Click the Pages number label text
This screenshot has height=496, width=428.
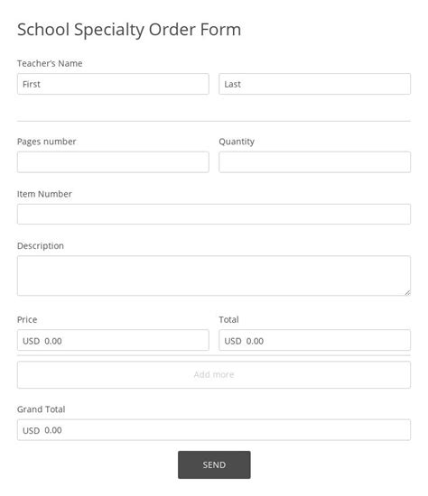tap(47, 142)
